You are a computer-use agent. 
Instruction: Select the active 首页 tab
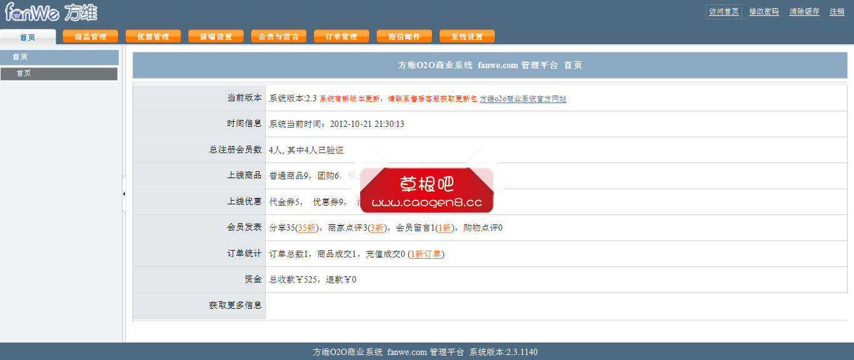(x=27, y=37)
